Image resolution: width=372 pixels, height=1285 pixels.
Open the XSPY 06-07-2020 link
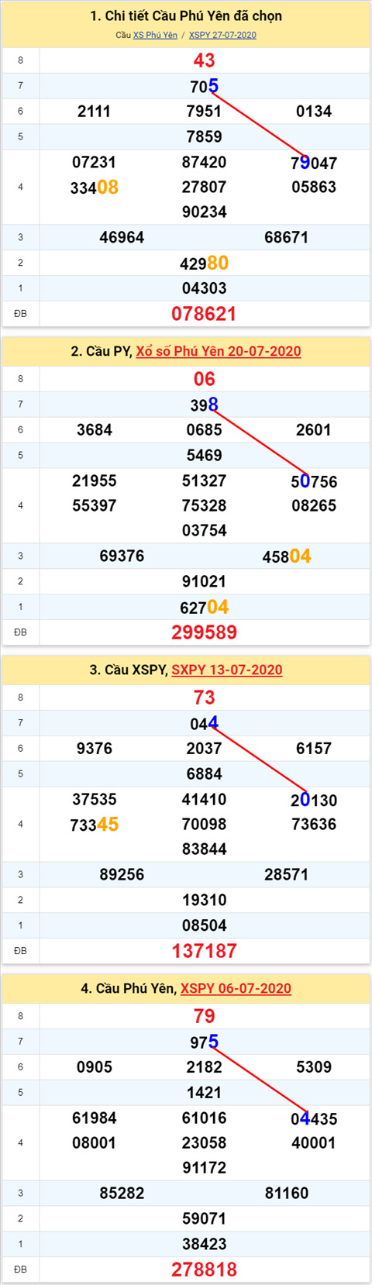236,988
